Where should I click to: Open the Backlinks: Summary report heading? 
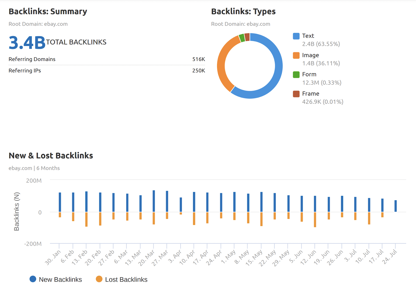[48, 11]
